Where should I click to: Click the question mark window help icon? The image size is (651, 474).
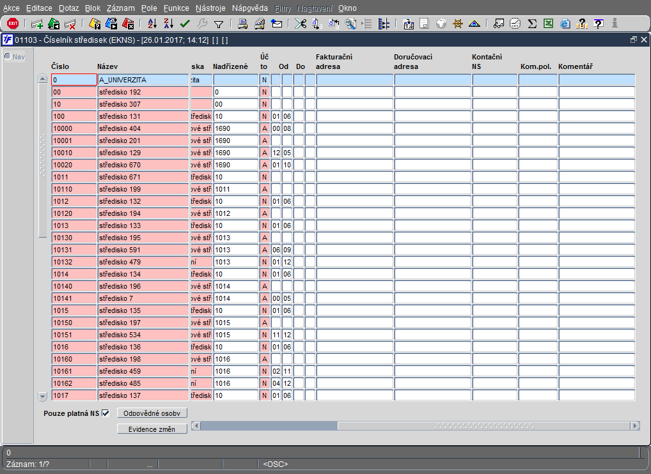click(x=599, y=24)
